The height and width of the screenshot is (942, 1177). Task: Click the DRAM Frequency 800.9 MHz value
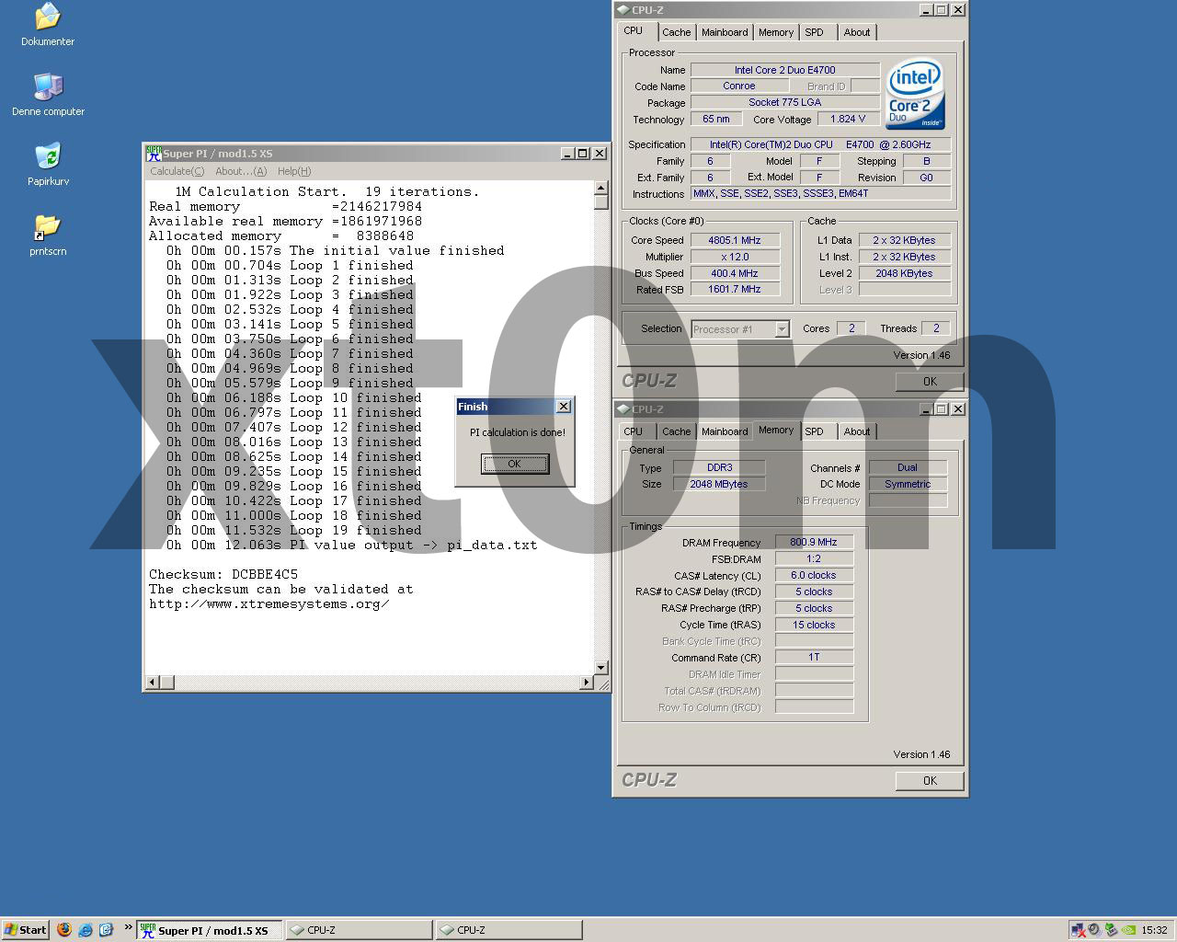tap(814, 542)
